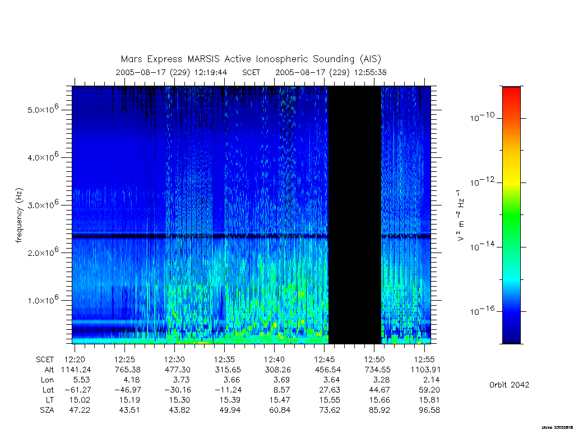Click the SZA value 85.92

[x=379, y=410]
